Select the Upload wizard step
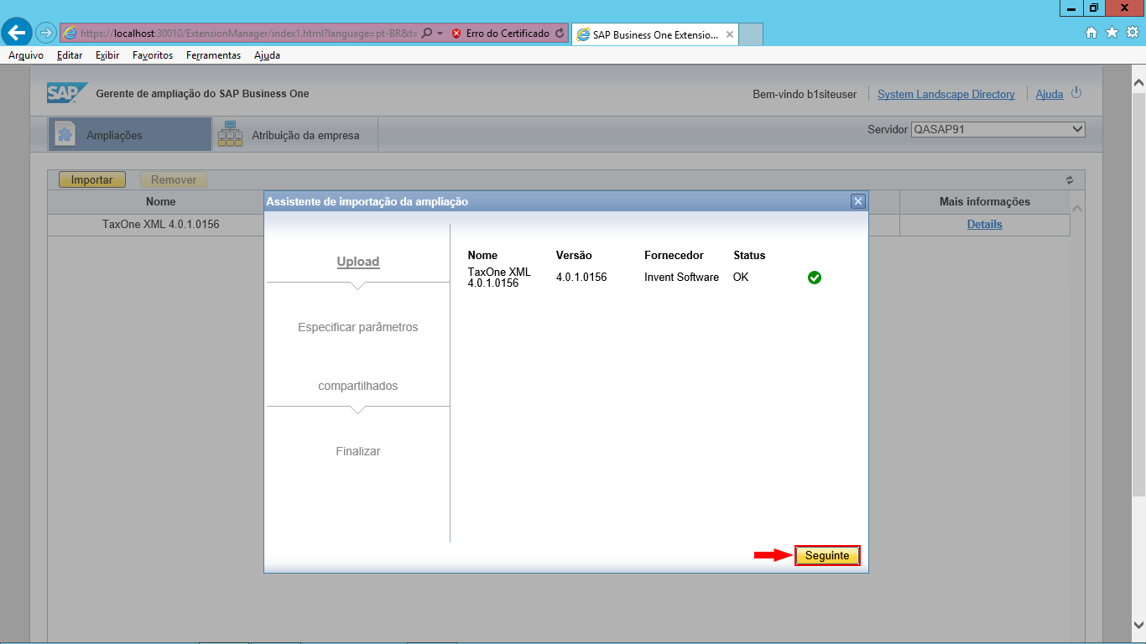Screen dimensions: 1146x644 pos(358,262)
